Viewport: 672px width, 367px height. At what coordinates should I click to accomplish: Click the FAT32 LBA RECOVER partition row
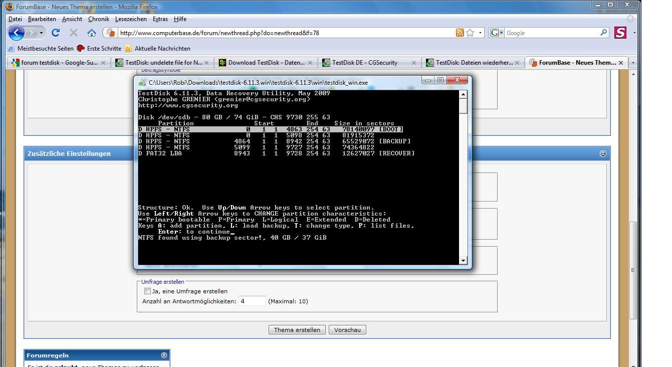point(276,153)
